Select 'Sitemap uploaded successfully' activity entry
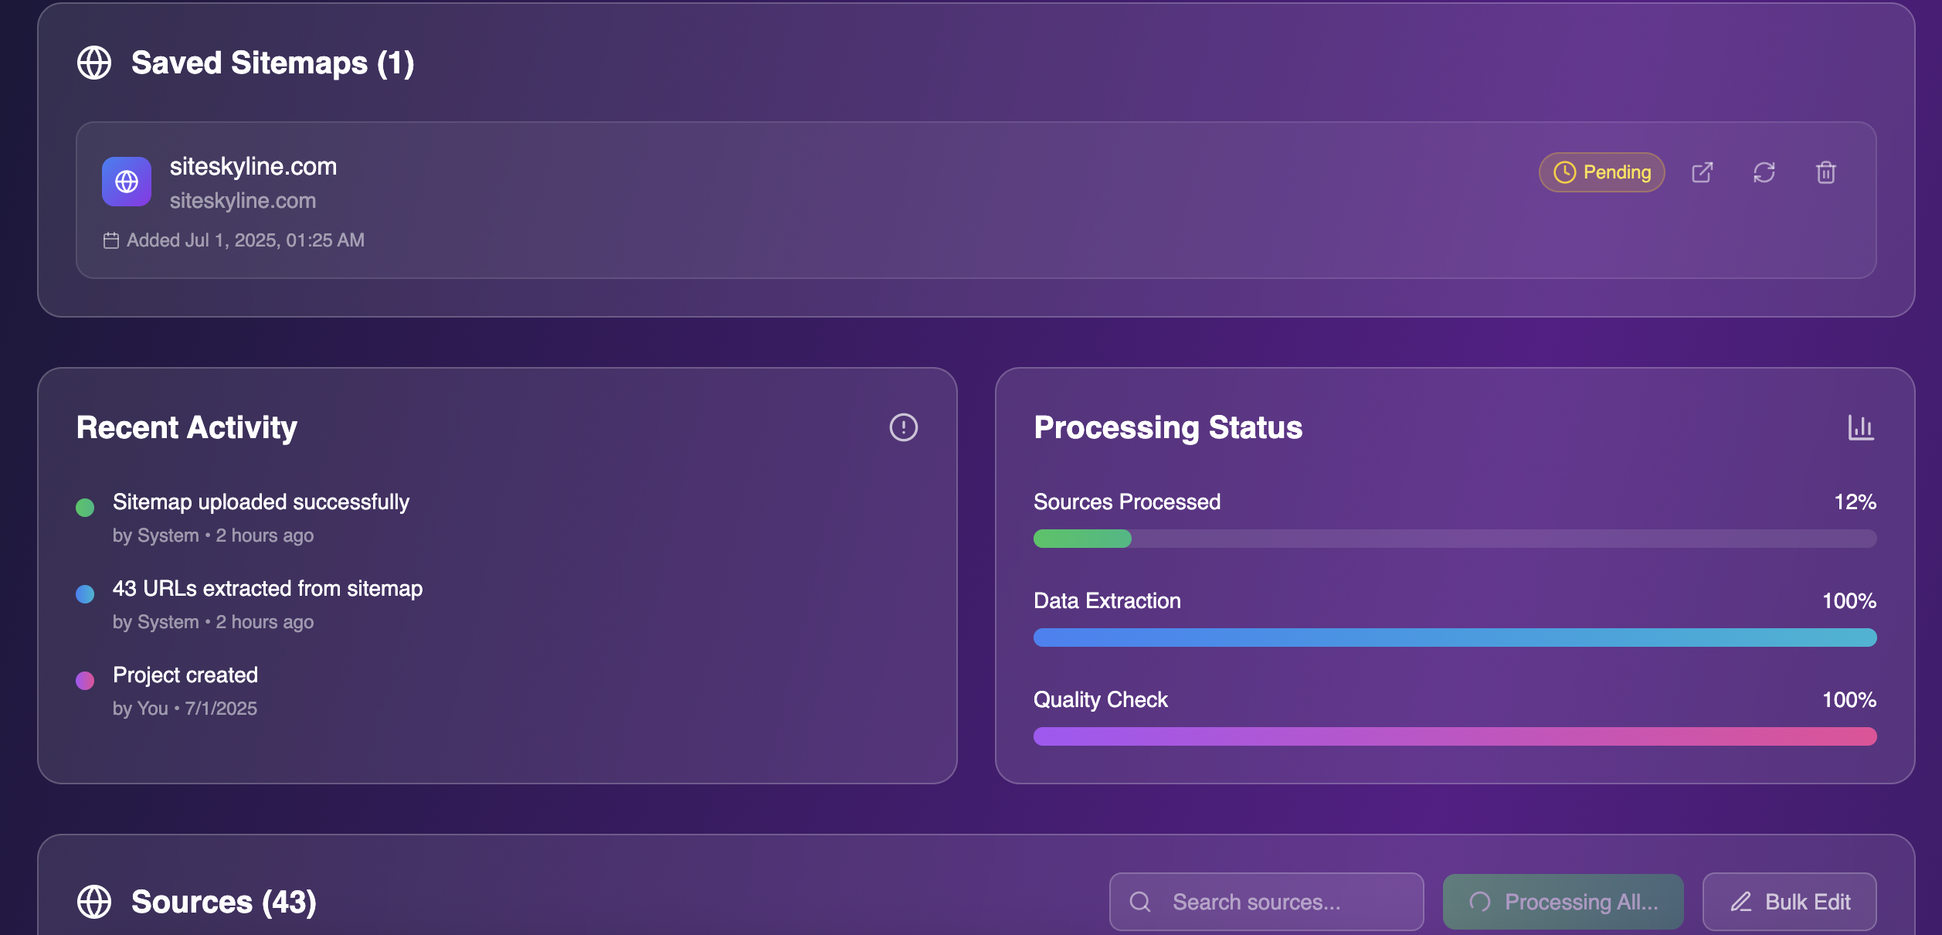 coord(261,502)
